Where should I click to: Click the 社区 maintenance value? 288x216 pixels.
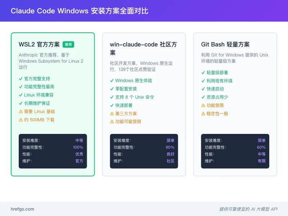[x=170, y=161]
